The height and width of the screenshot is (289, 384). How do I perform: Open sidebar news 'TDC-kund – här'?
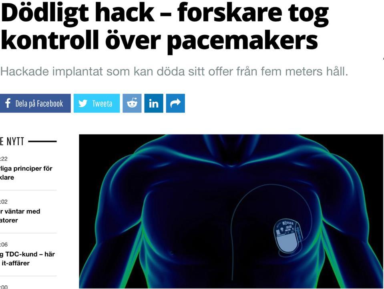[x=30, y=254]
